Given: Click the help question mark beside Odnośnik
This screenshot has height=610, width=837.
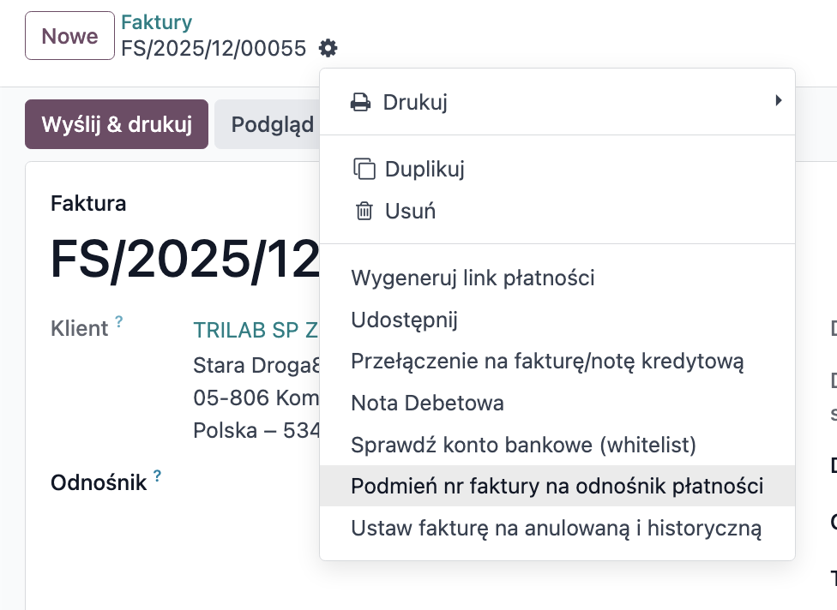Looking at the screenshot, I should (158, 477).
